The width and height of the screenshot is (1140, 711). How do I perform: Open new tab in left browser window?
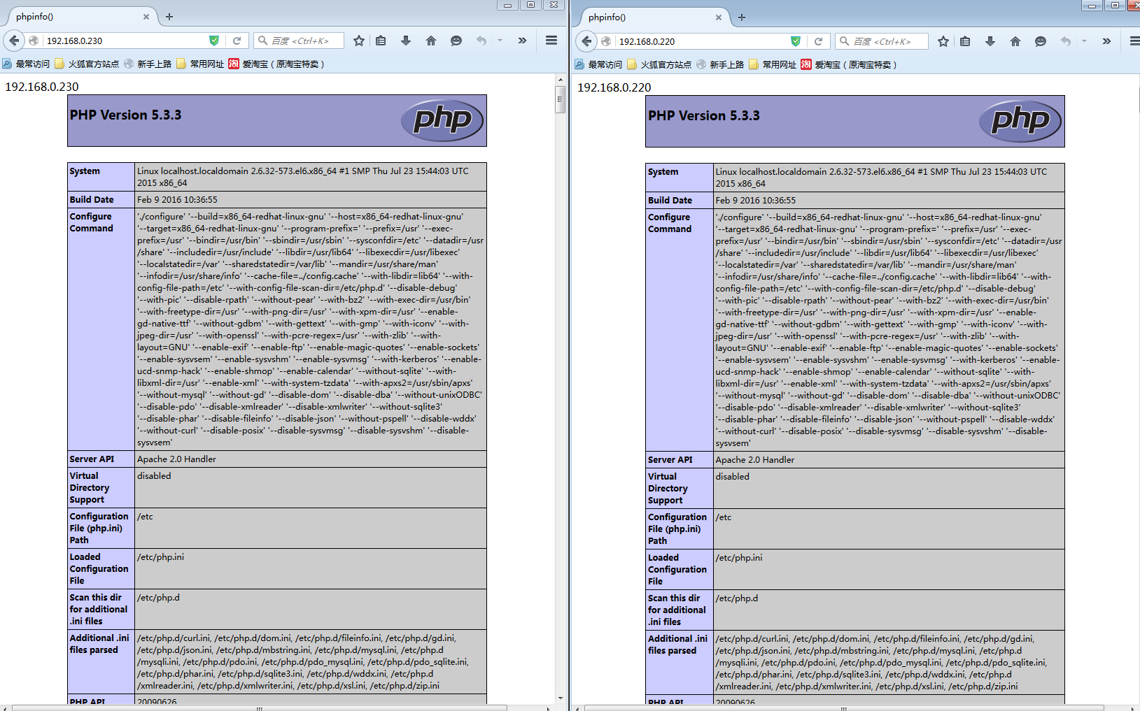(169, 17)
